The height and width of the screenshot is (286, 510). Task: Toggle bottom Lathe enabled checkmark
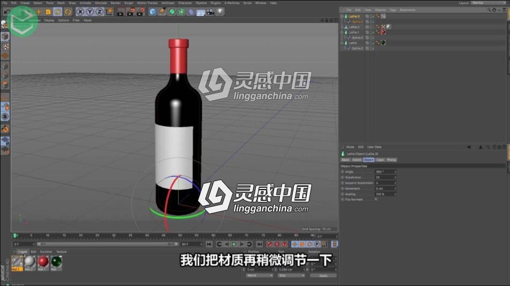pos(372,43)
